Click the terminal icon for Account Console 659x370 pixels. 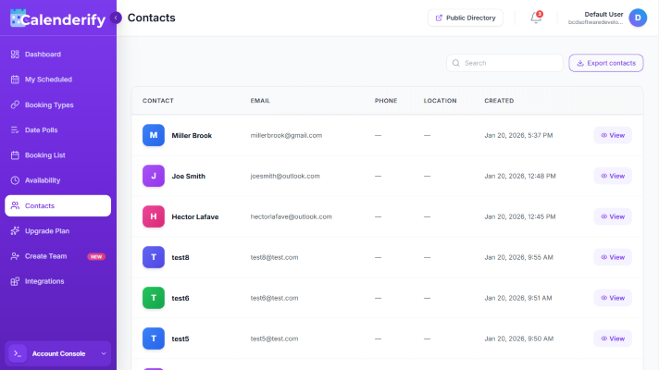pos(18,353)
